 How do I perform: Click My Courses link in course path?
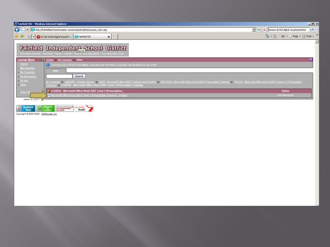[53, 82]
